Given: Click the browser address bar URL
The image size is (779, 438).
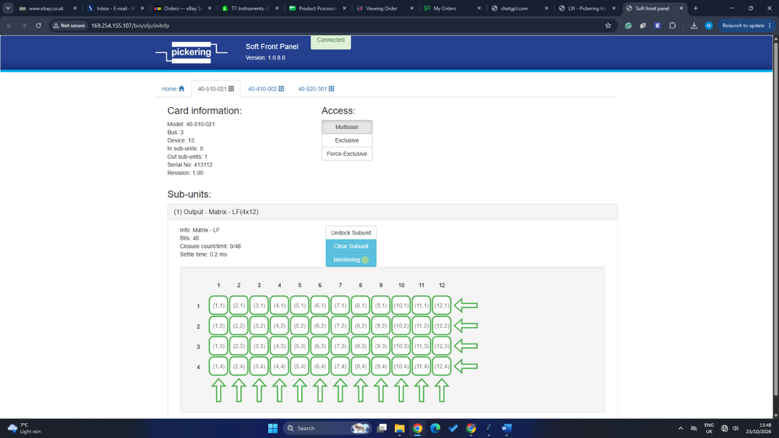Looking at the screenshot, I should [126, 25].
